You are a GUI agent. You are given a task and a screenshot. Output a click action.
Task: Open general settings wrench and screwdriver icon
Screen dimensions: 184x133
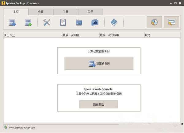[47, 22]
